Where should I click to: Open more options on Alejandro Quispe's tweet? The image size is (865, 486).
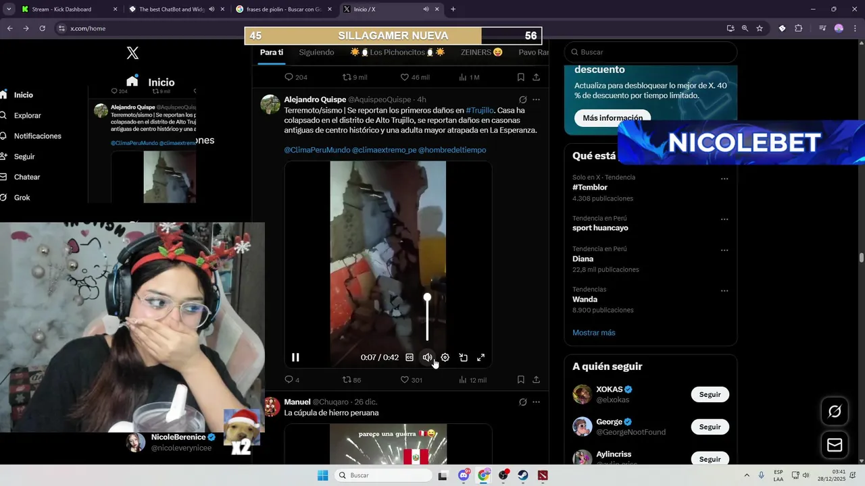tap(536, 99)
